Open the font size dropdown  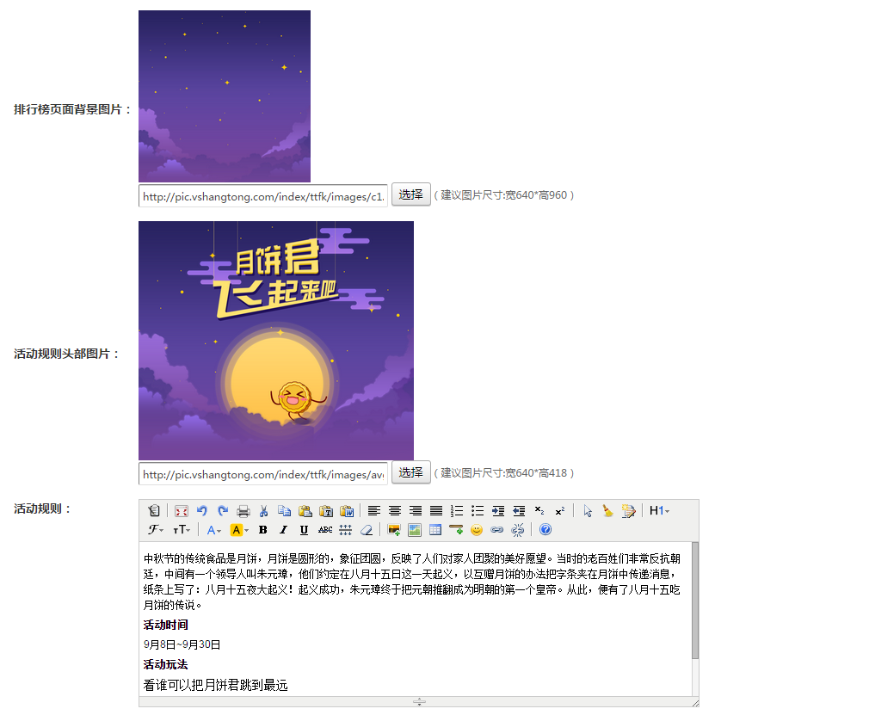182,530
